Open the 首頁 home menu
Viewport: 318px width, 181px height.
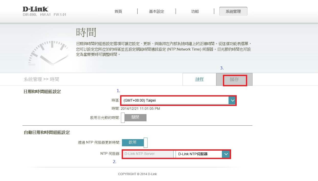tap(118, 11)
